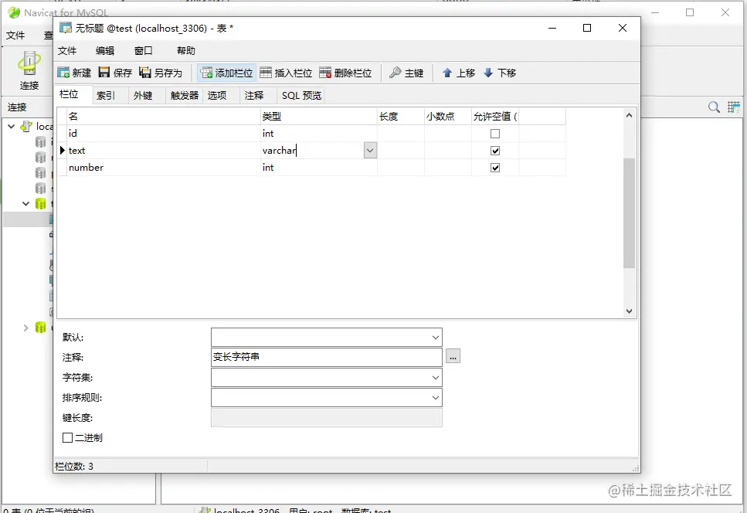
Task: Add a field with the Add Field button
Action: pyautogui.click(x=227, y=73)
